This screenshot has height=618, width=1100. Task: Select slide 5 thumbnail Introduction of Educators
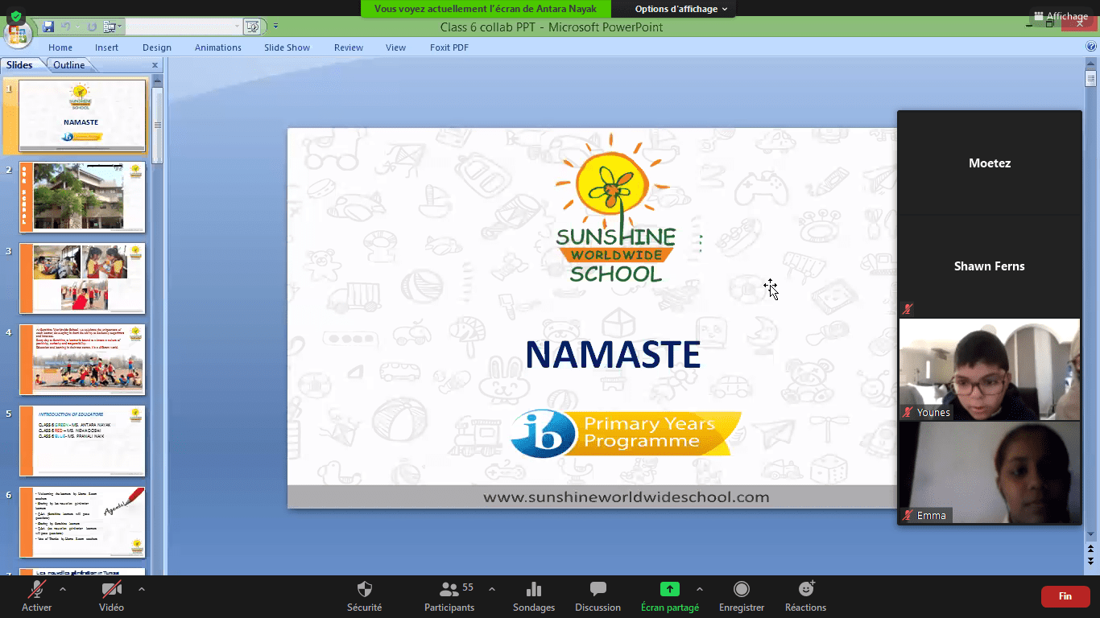pyautogui.click(x=82, y=441)
